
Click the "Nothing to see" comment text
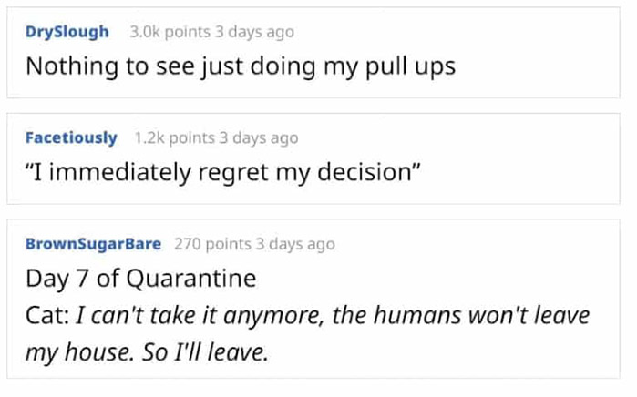(x=240, y=67)
